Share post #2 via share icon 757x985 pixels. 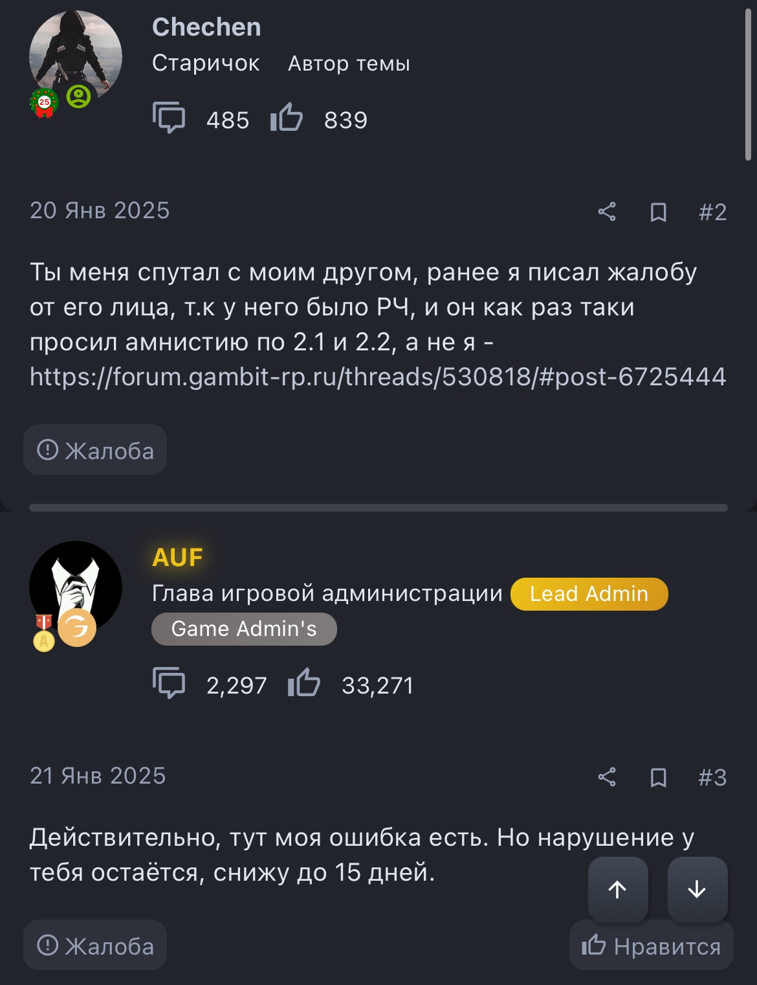[606, 212]
